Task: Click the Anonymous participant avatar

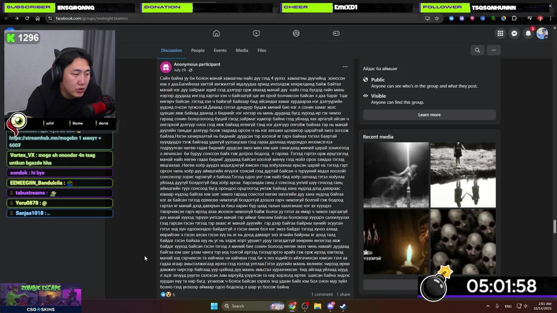Action: coord(165,67)
